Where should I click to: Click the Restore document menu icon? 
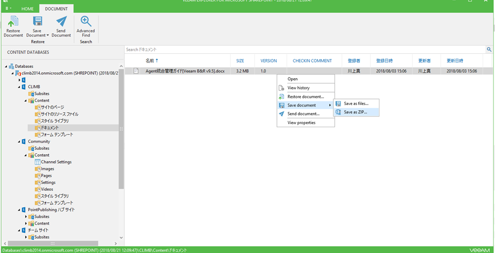(281, 97)
